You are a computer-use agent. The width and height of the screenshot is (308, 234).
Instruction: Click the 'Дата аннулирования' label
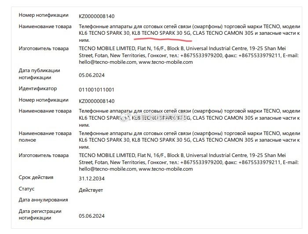pos(43,200)
